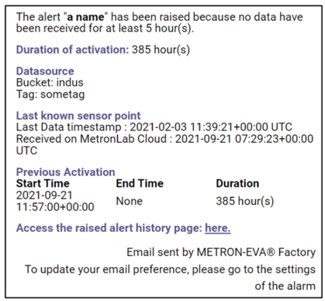Click 'Access the raised alert history page' text
The width and height of the screenshot is (325, 301).
point(109,228)
